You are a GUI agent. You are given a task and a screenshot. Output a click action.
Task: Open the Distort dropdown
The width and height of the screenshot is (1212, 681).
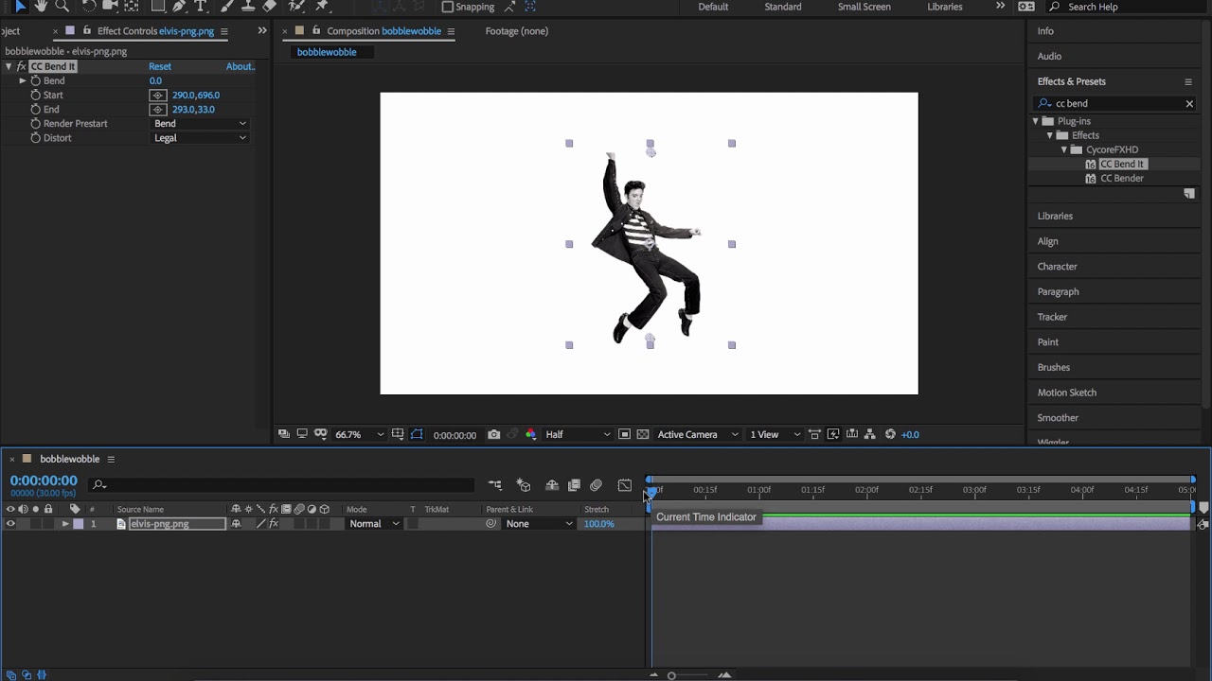200,138
